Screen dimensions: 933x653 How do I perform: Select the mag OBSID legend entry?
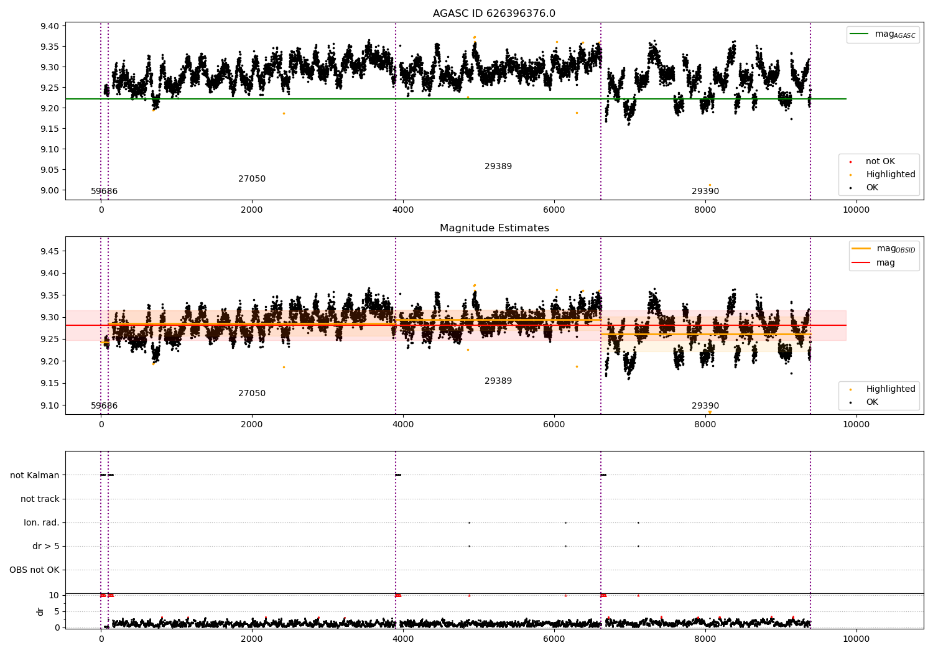[x=884, y=249]
